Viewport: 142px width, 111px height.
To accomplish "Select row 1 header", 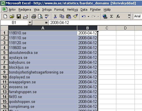I will click(x=4, y=33).
